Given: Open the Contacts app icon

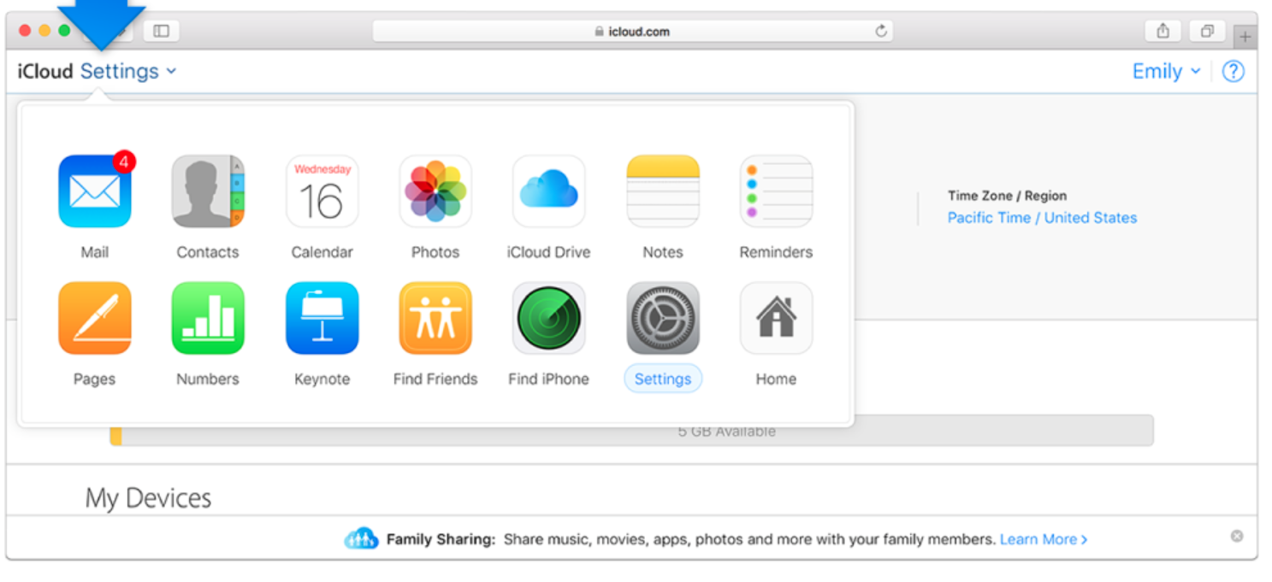Looking at the screenshot, I should pyautogui.click(x=208, y=191).
